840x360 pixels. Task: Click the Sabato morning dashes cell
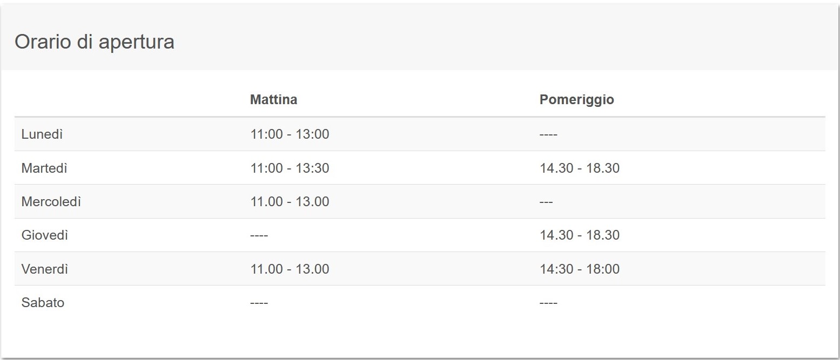coord(259,303)
